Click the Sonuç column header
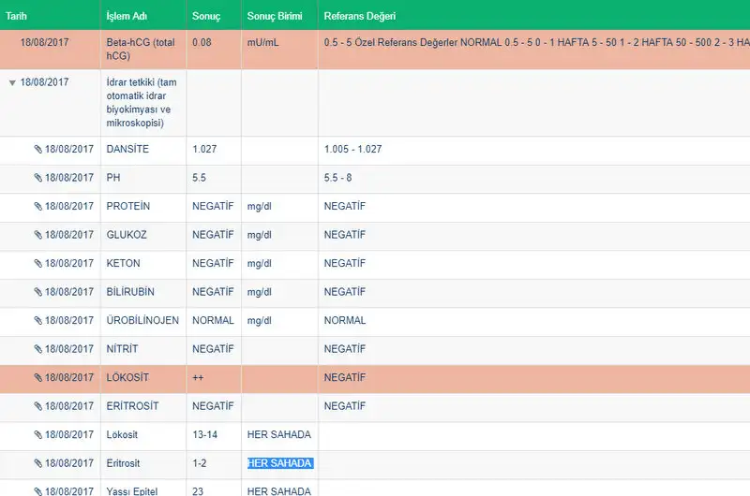The image size is (750, 496). pyautogui.click(x=206, y=16)
